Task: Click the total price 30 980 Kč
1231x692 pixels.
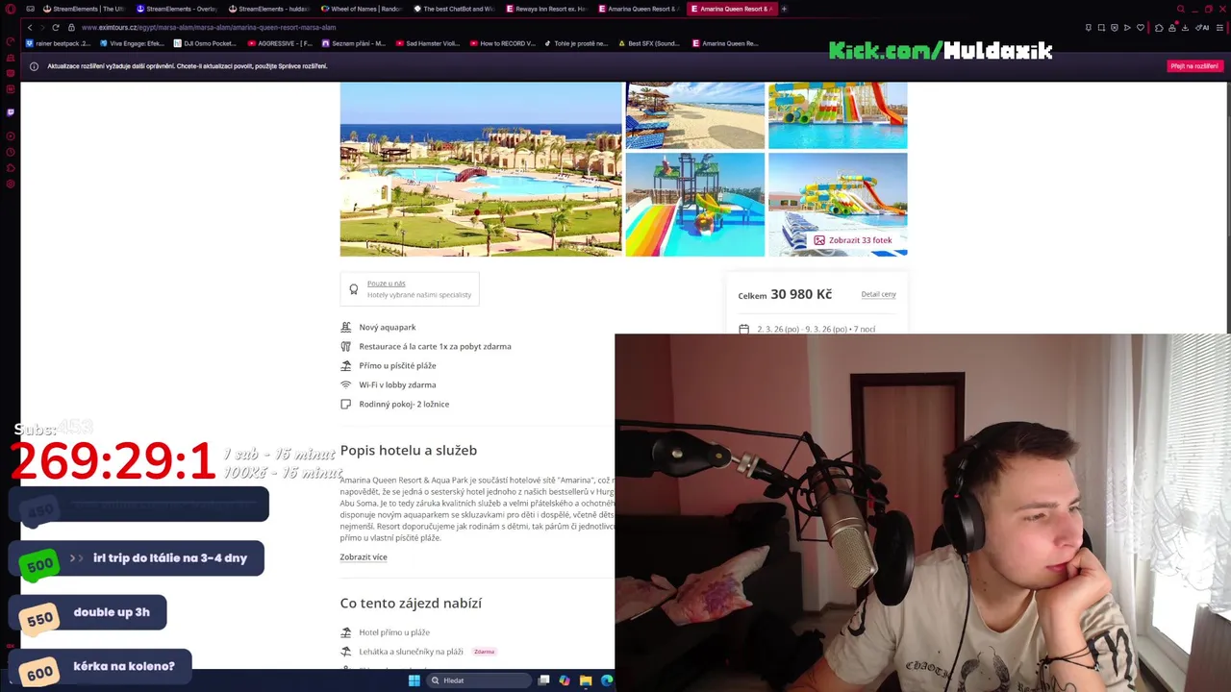Action: tap(801, 294)
